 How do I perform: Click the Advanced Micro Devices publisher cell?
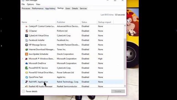[x=68, y=26]
